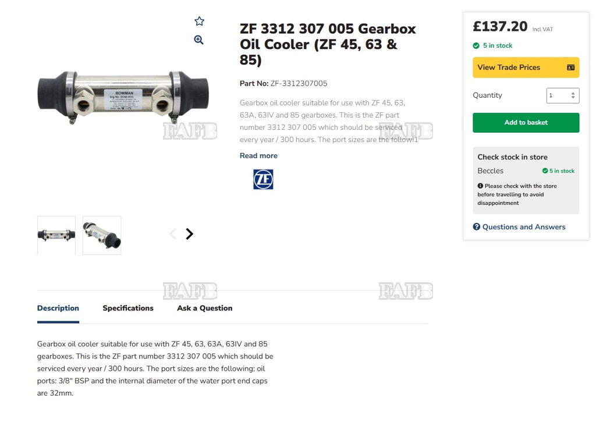Click the question mark icon beside Questions and Answers

476,226
